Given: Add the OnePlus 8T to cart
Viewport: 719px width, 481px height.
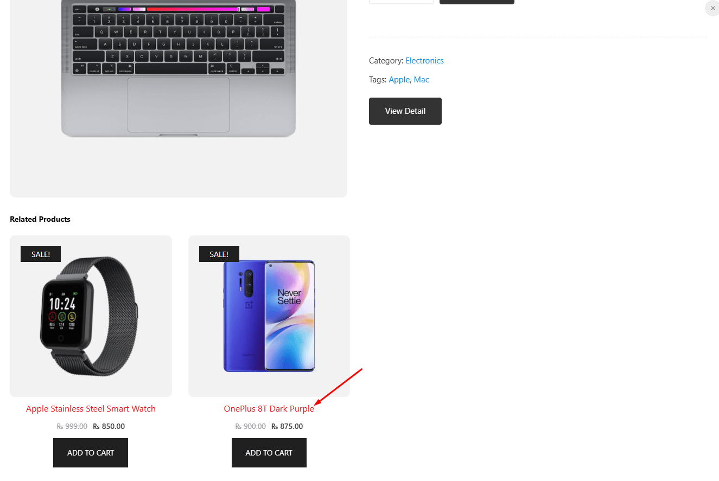Looking at the screenshot, I should 269,452.
